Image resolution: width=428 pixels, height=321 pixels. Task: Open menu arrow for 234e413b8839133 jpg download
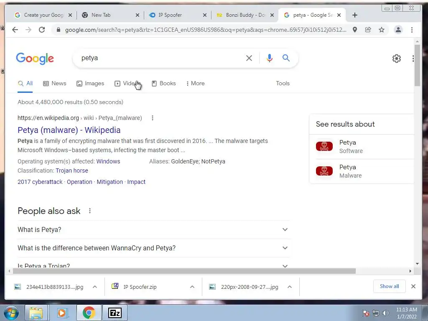[x=95, y=287]
